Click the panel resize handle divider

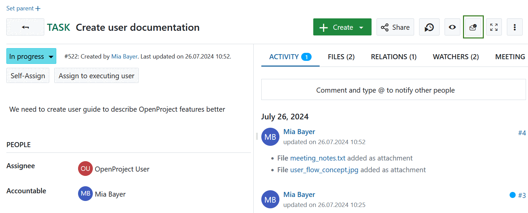click(257, 136)
